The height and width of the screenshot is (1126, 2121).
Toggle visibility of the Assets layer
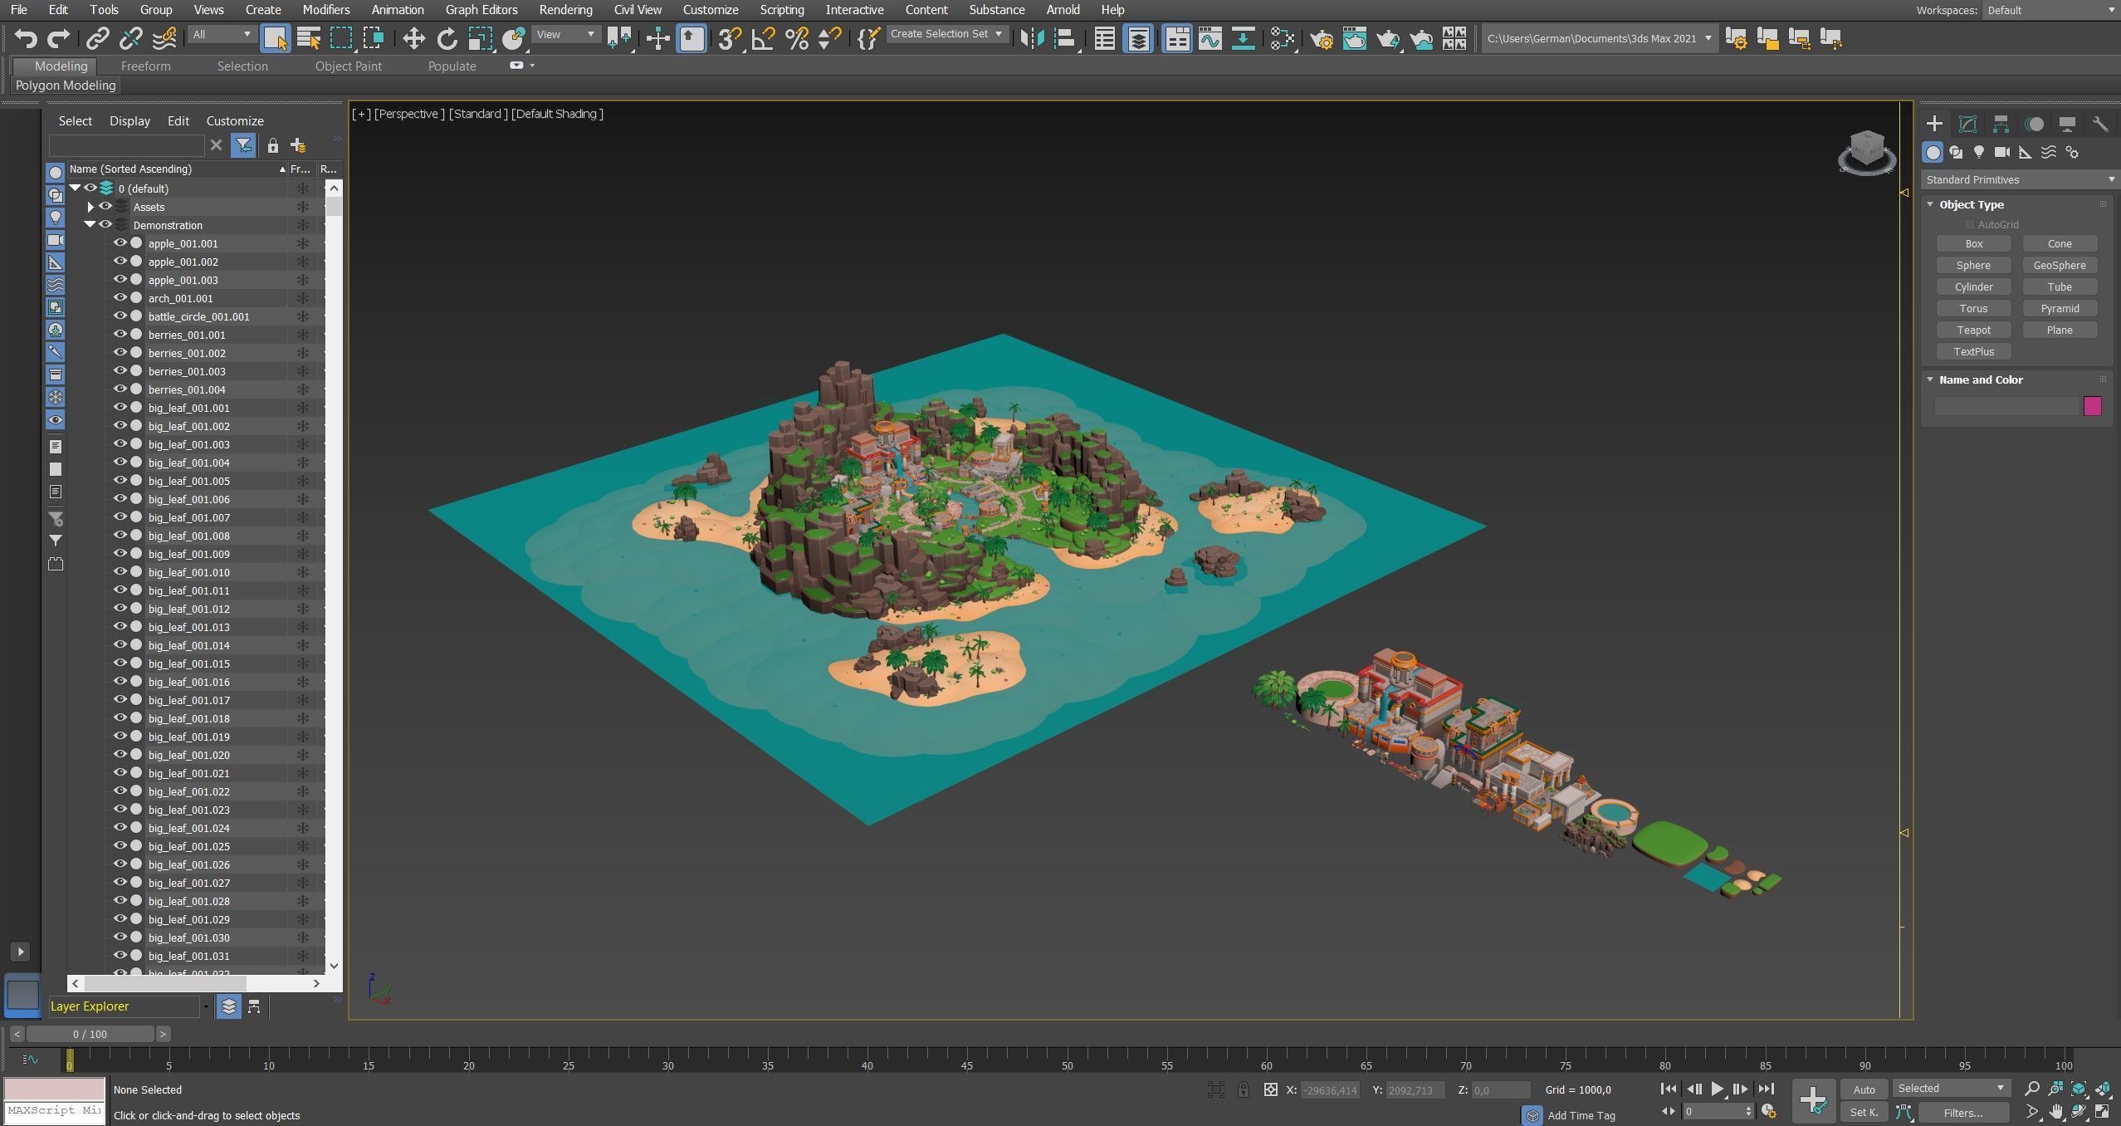point(105,207)
